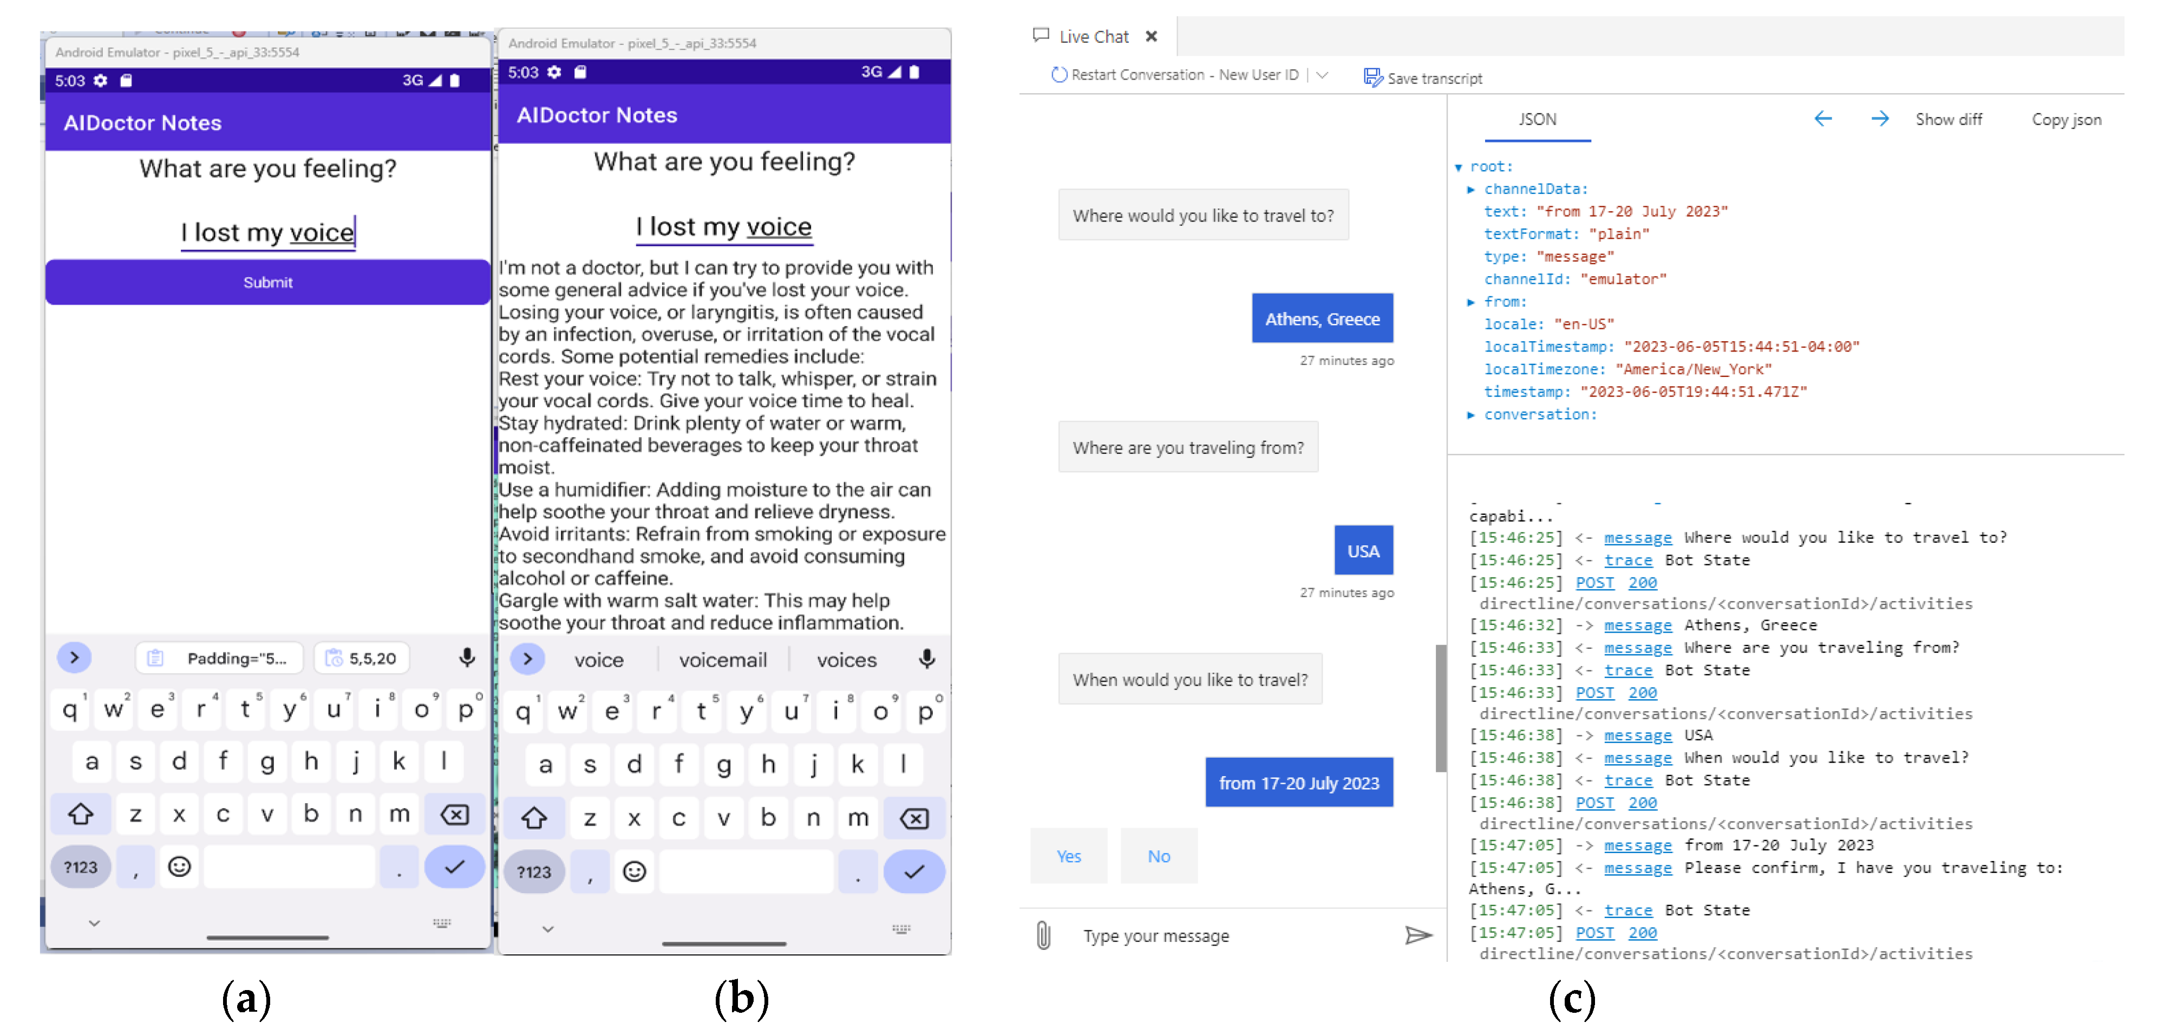Tap microphone icon on left keyboard

(467, 658)
